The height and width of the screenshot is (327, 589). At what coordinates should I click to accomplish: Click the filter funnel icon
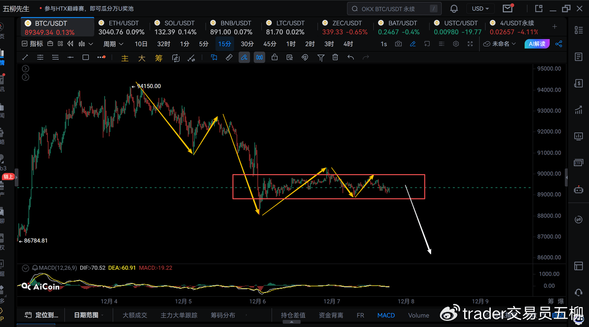tap(321, 58)
